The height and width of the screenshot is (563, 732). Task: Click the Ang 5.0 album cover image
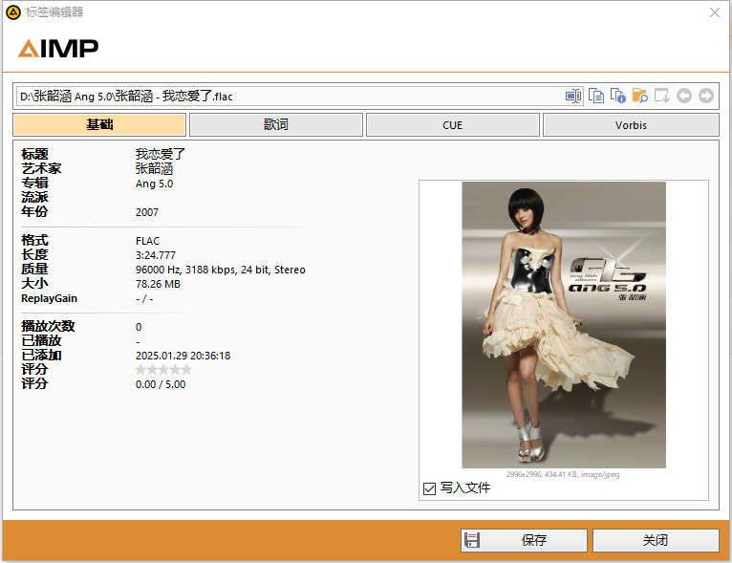(x=564, y=325)
